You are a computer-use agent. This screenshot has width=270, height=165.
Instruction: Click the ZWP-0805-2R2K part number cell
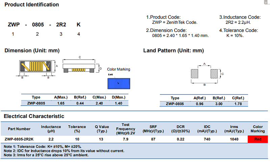(19, 139)
